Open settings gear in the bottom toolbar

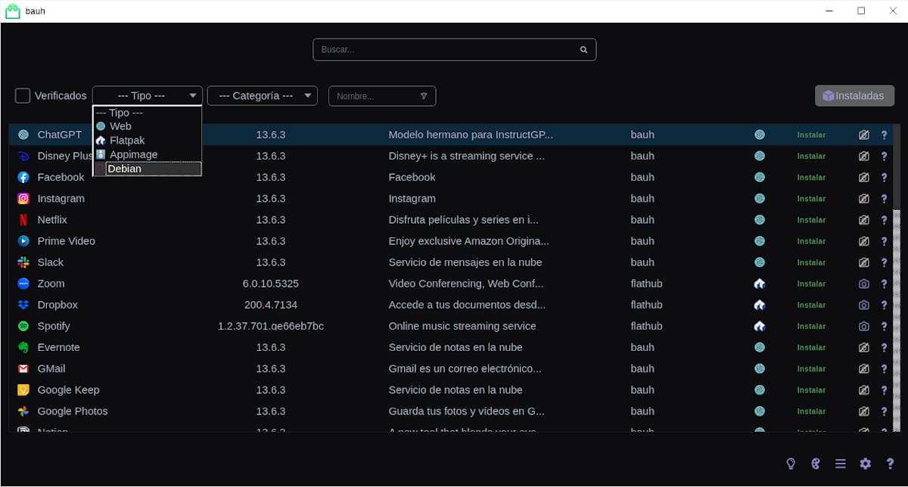coord(866,464)
